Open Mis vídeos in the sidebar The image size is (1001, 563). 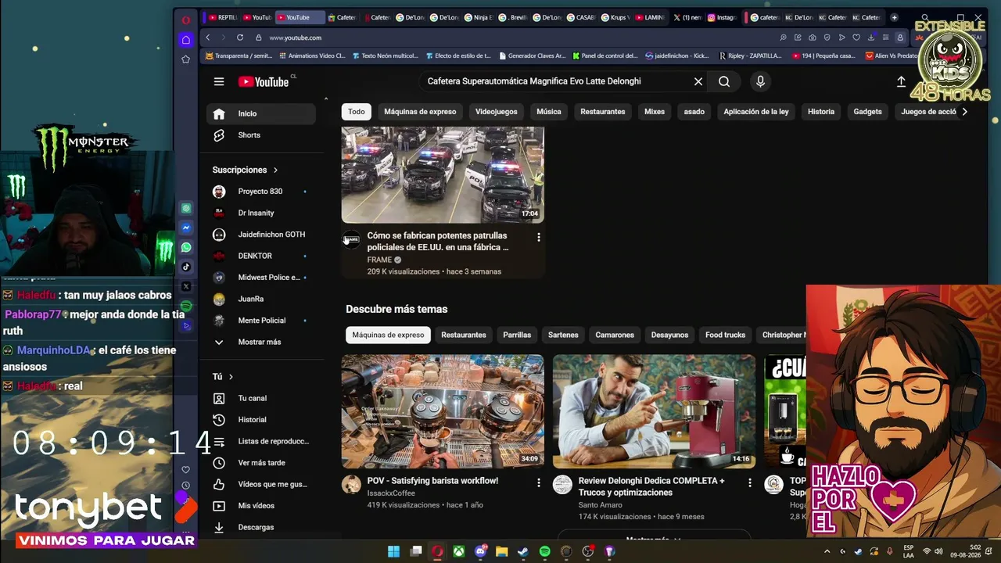pyautogui.click(x=261, y=506)
